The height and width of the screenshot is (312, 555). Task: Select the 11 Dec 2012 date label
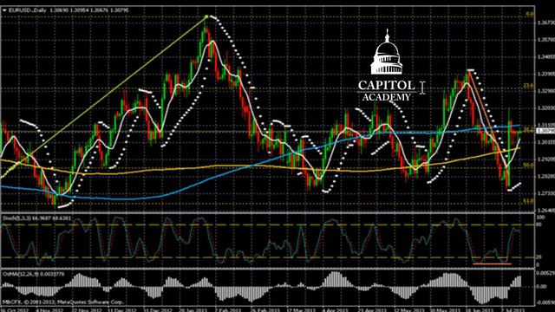[x=121, y=310]
